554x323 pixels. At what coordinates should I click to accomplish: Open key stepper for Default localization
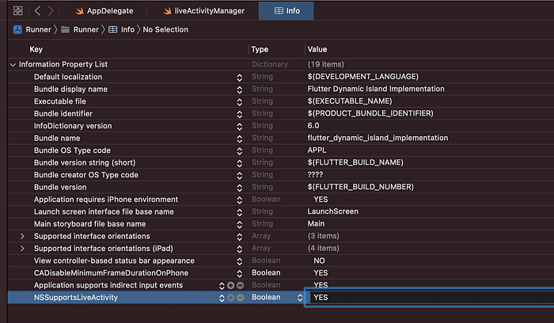click(x=240, y=78)
